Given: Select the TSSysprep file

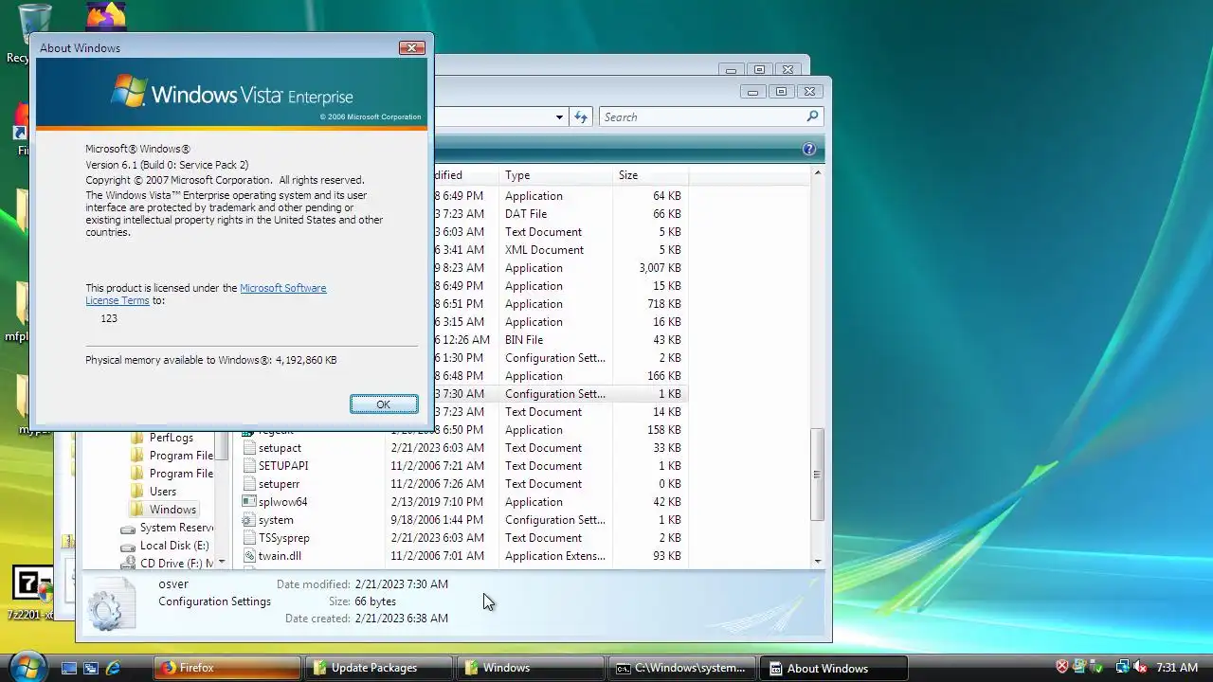Looking at the screenshot, I should [x=283, y=538].
